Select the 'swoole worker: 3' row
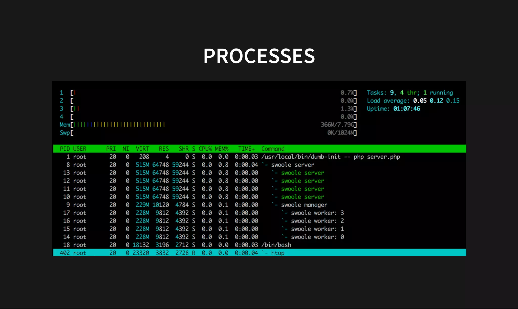 (260, 213)
